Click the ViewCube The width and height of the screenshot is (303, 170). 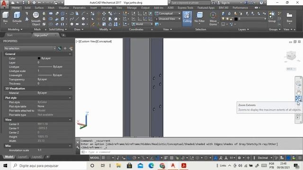[x=291, y=56]
